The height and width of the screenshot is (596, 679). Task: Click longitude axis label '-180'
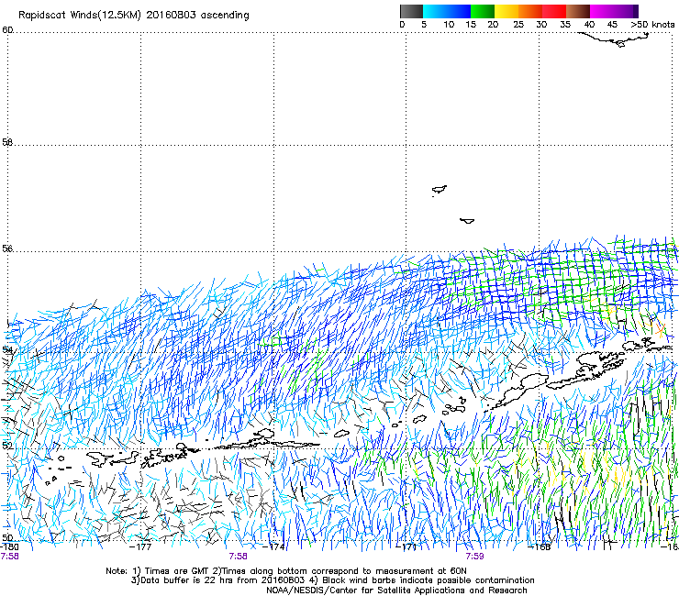click(9, 546)
